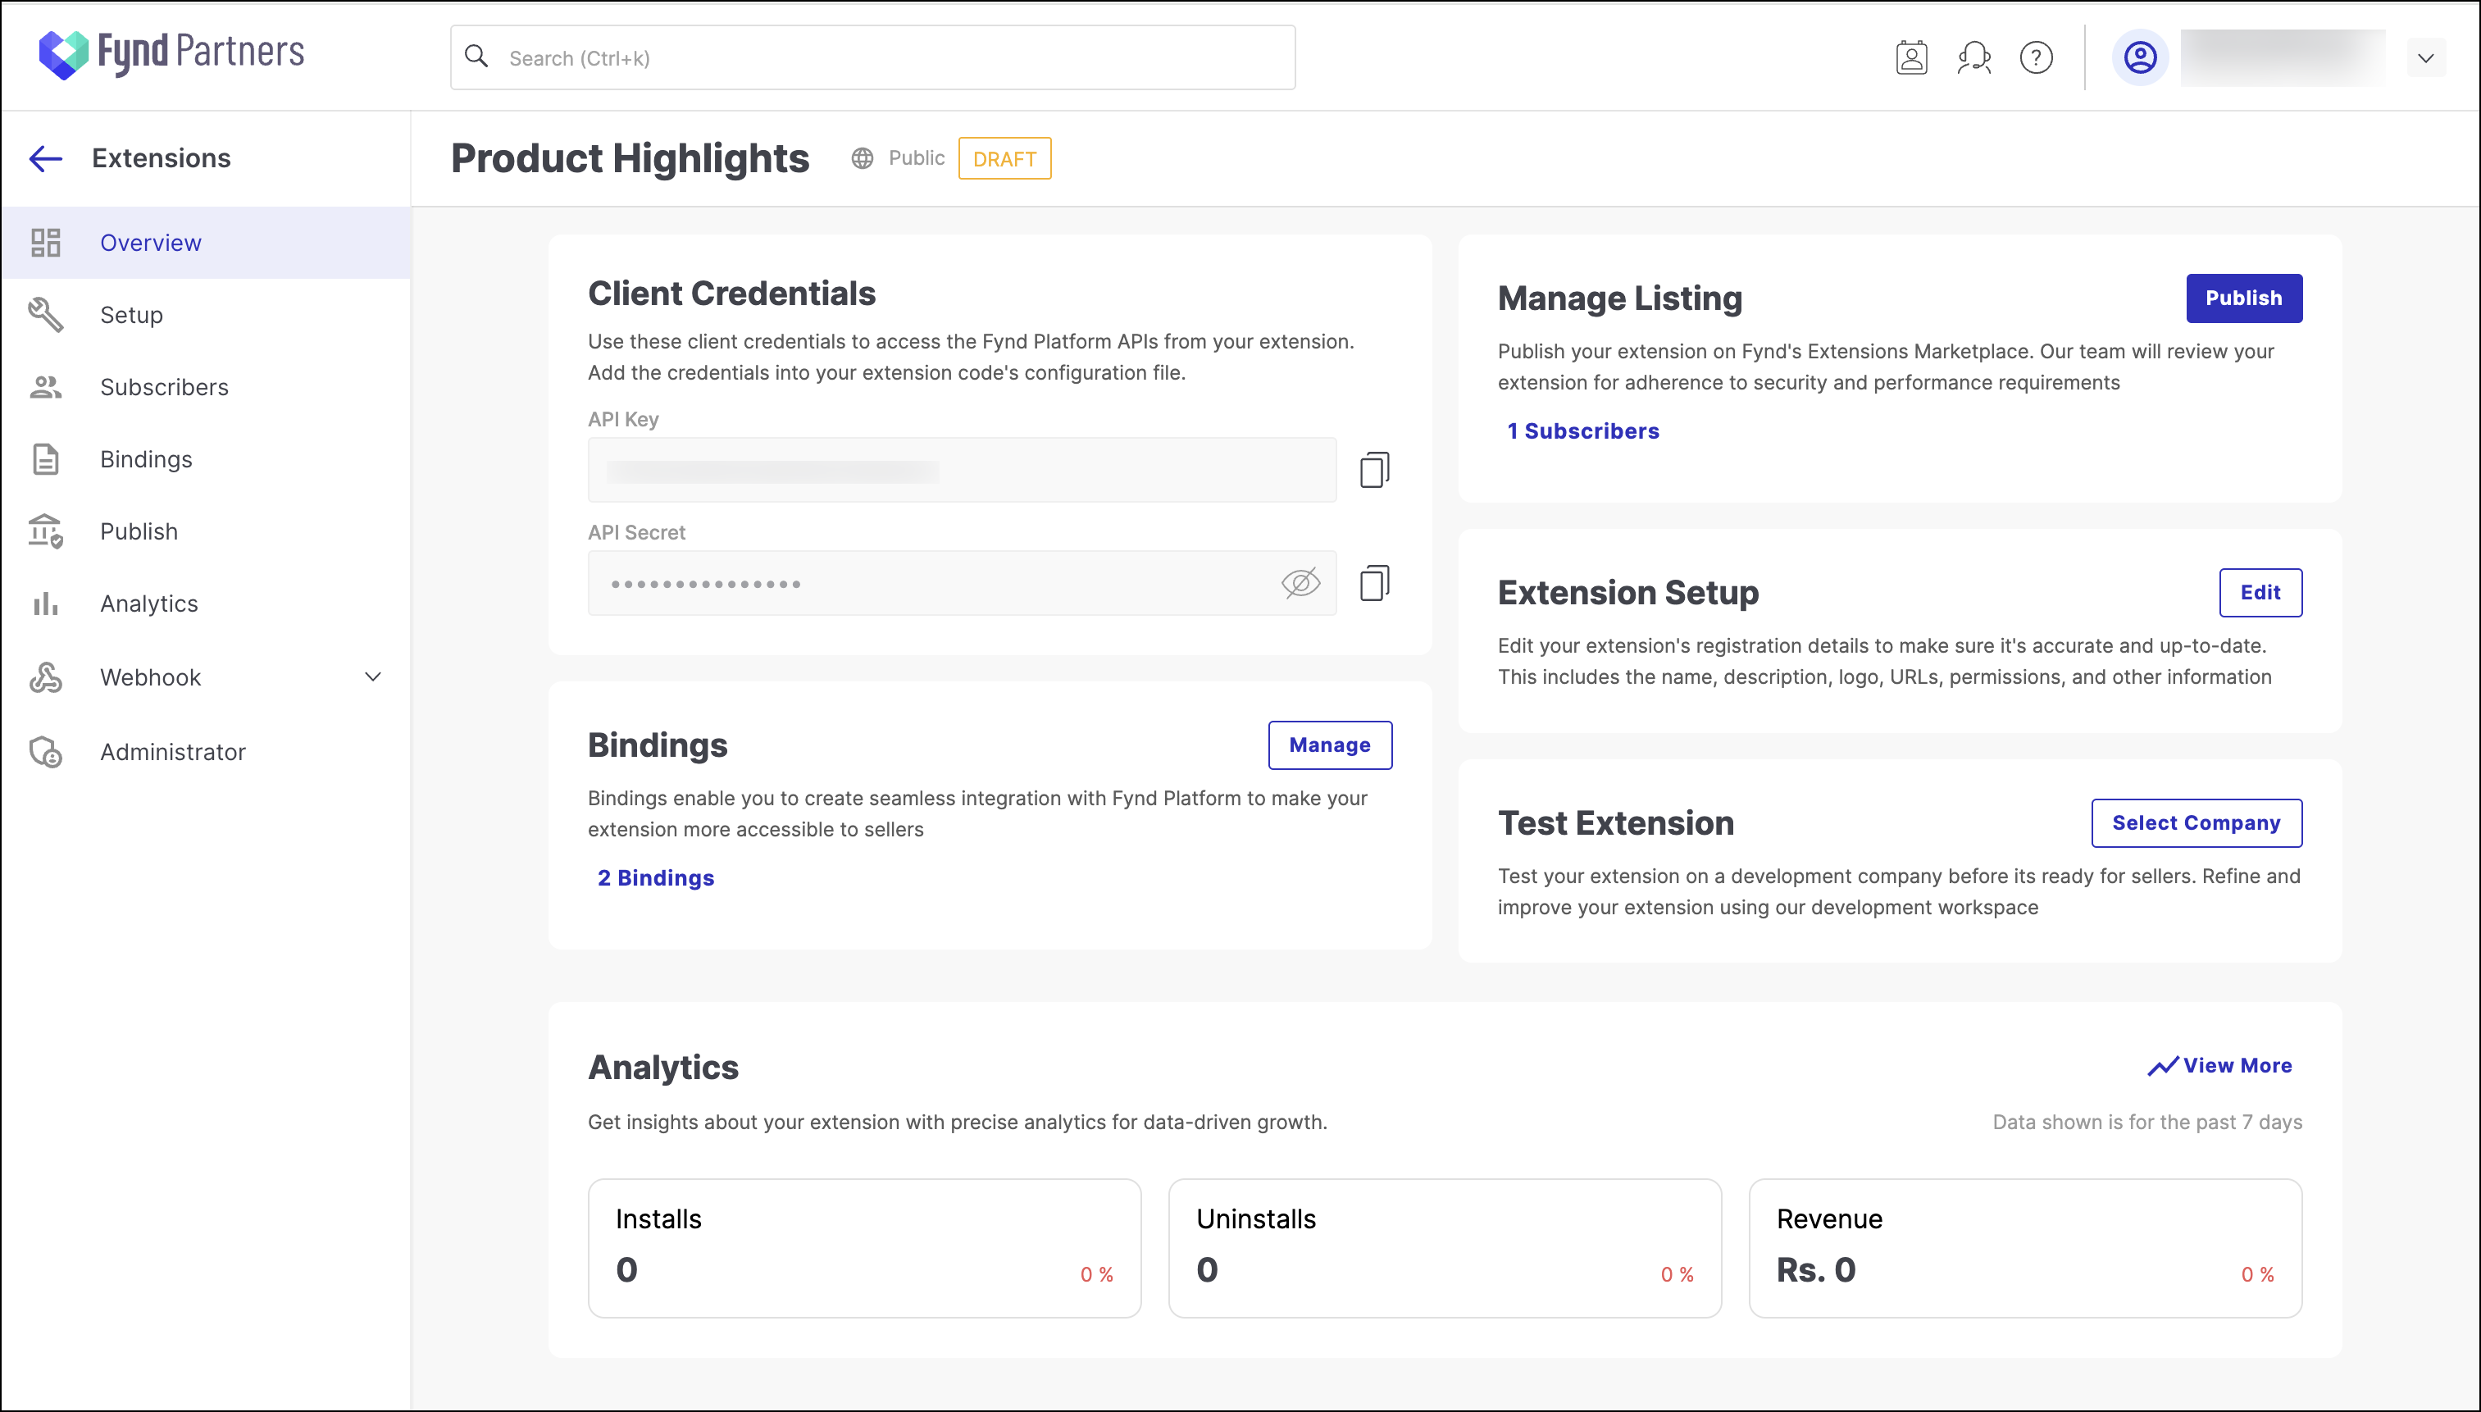The width and height of the screenshot is (2481, 1412).
Task: Open Setup from the sidebar
Action: pyautogui.click(x=206, y=314)
